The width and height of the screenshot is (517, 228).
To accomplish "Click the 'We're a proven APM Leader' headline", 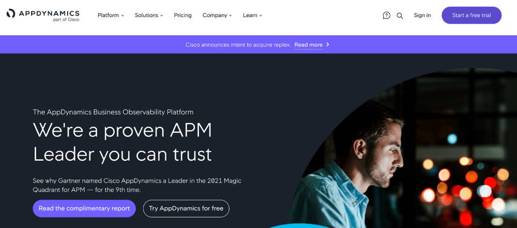I will (x=123, y=142).
